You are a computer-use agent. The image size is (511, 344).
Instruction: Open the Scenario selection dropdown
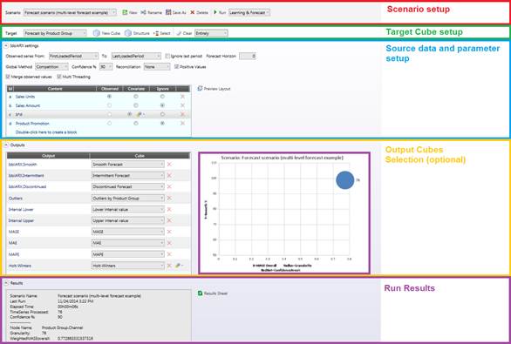coord(70,12)
